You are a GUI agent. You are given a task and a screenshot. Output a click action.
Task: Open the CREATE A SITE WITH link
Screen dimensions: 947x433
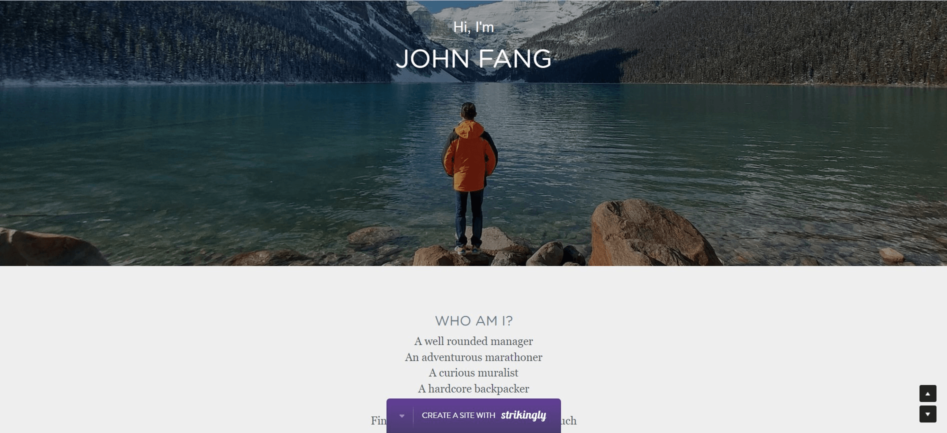click(x=458, y=415)
